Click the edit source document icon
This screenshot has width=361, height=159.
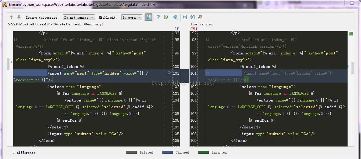click(x=166, y=17)
